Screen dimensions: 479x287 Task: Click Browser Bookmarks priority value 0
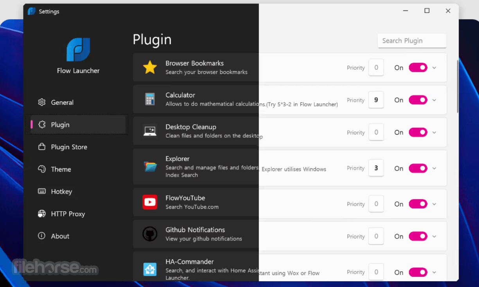[x=376, y=68]
